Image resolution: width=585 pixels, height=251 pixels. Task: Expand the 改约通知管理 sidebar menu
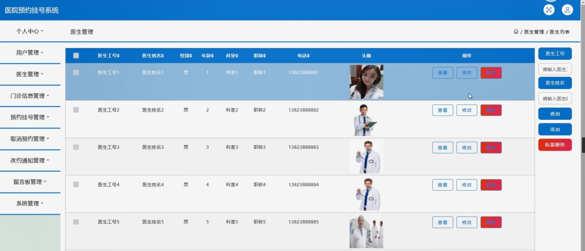click(x=30, y=160)
